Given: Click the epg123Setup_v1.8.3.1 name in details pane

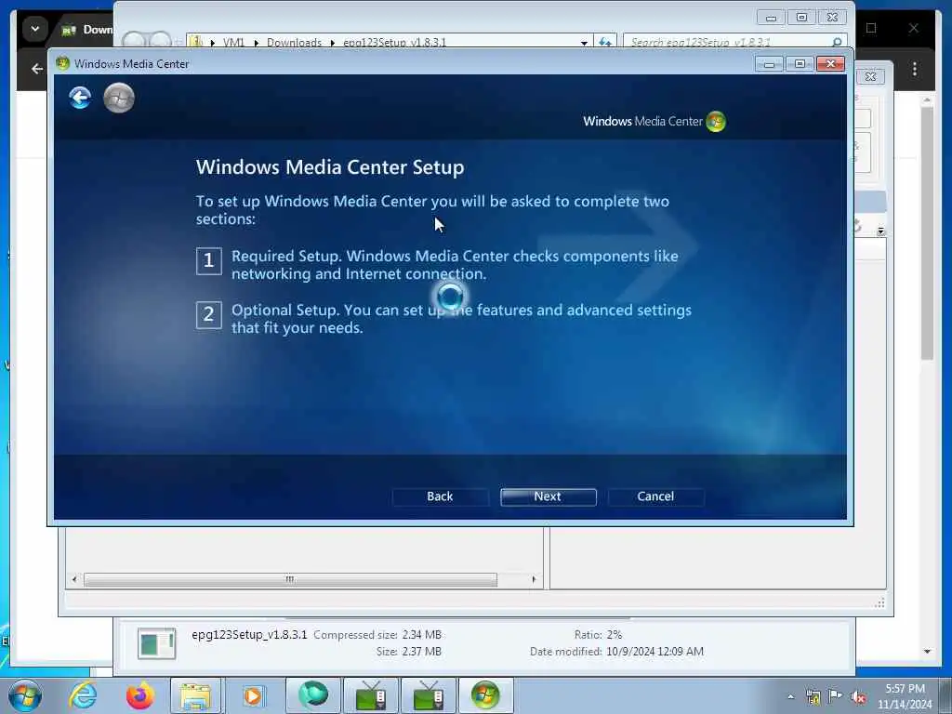Looking at the screenshot, I should tap(249, 634).
